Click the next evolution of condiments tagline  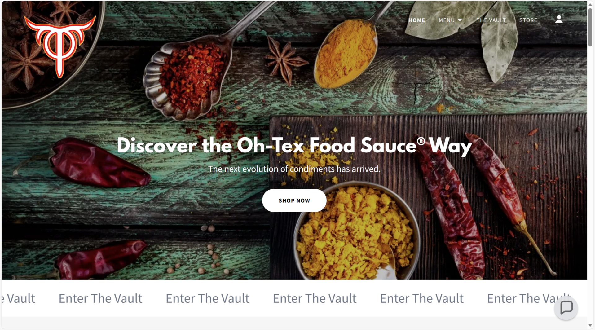coord(294,169)
